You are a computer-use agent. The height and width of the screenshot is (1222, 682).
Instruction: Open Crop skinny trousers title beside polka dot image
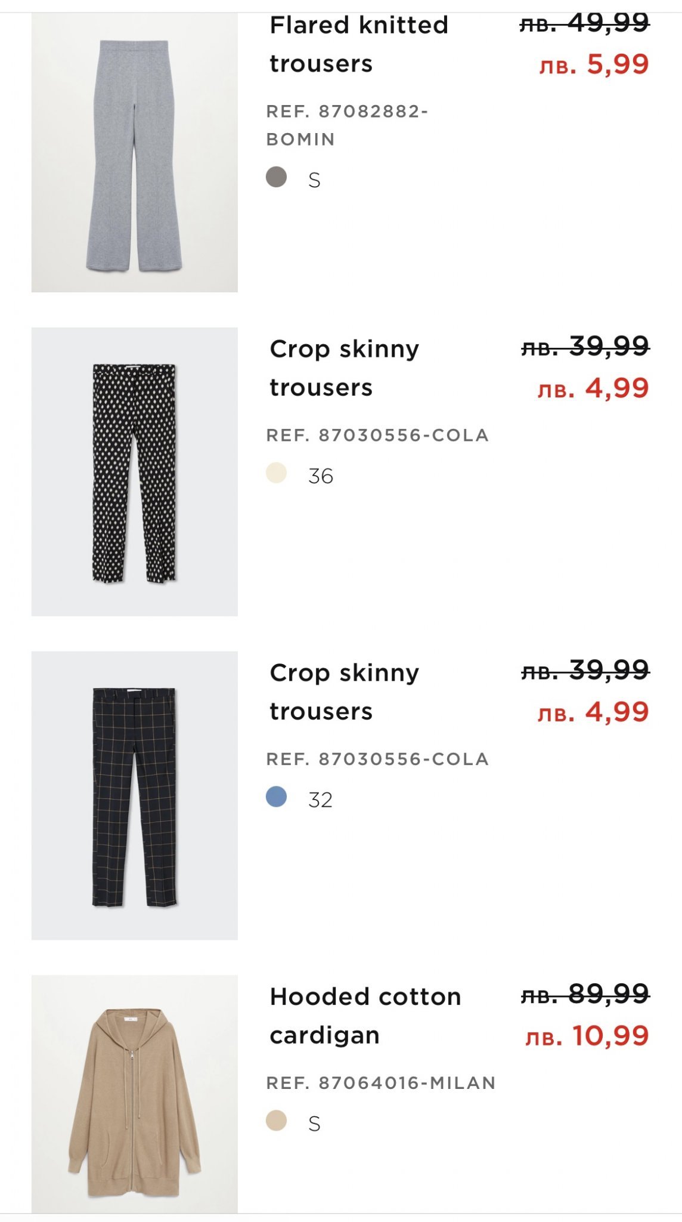[344, 368]
